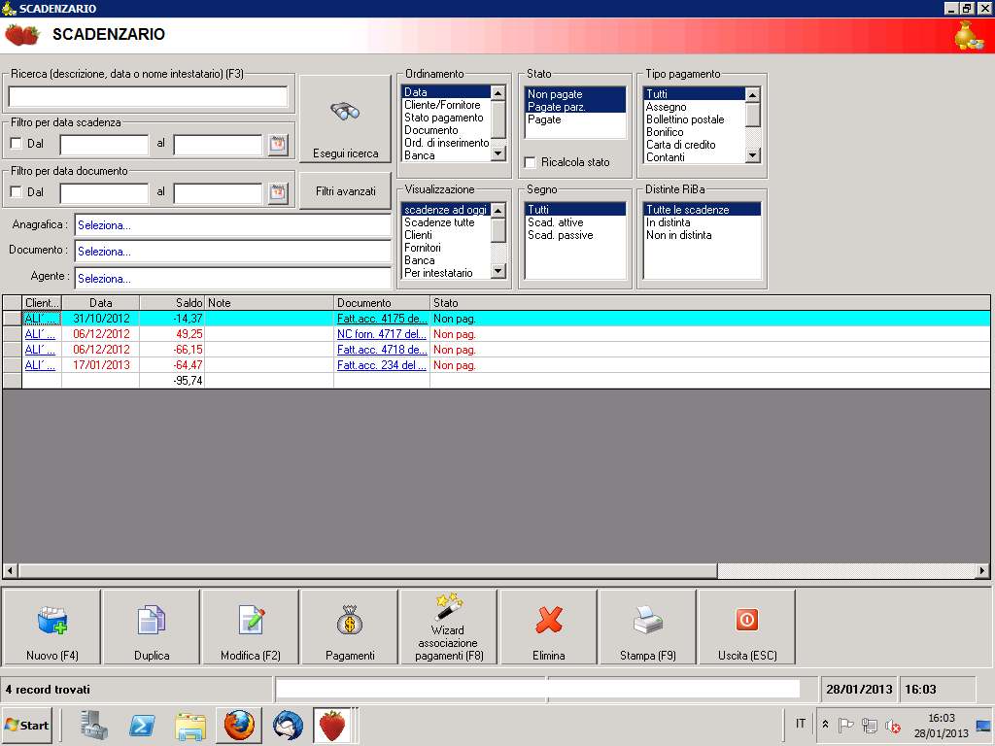Image resolution: width=995 pixels, height=746 pixels.
Task: Edit record with Modifica (F2)
Action: [x=251, y=627]
